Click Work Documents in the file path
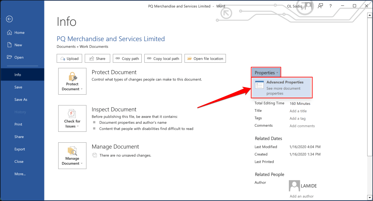 [x=94, y=47]
